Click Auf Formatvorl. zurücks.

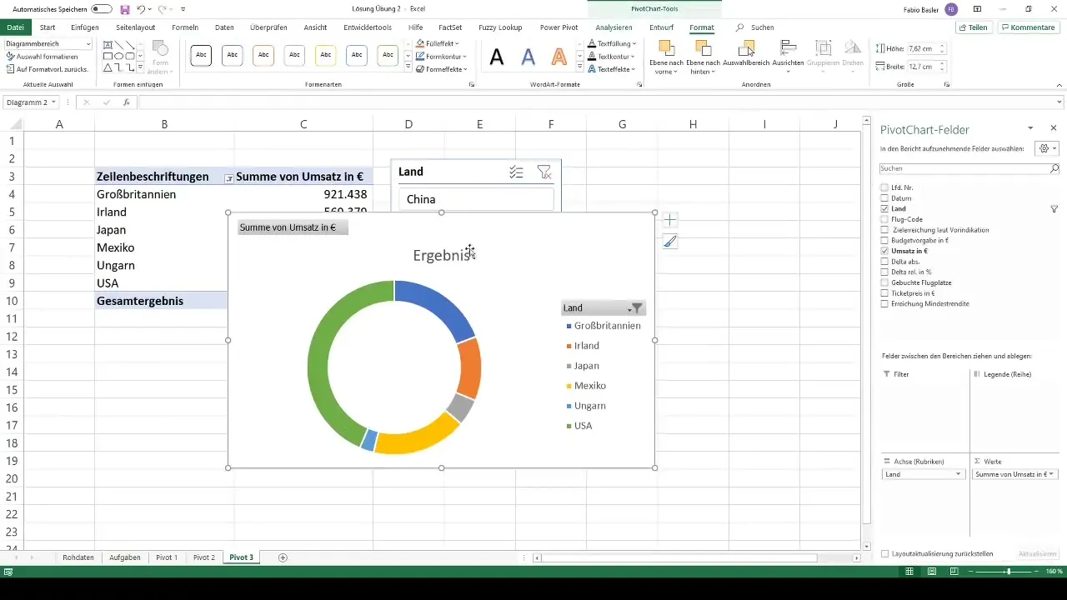coord(47,68)
